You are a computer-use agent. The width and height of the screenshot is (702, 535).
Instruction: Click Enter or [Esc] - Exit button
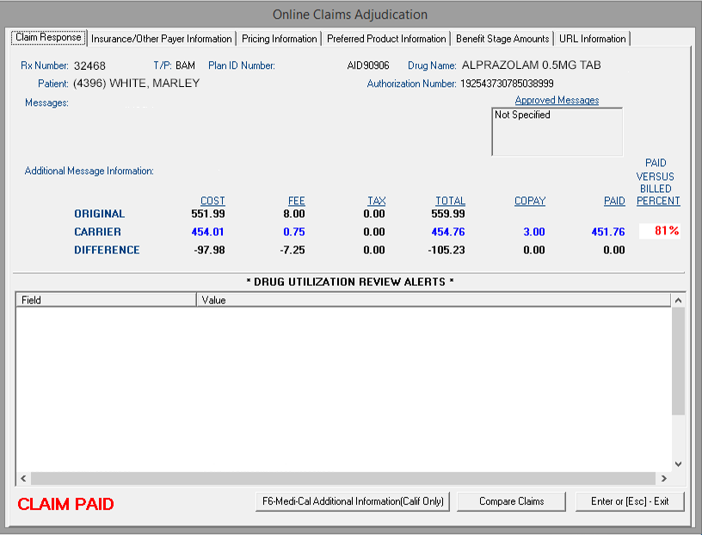[629, 501]
